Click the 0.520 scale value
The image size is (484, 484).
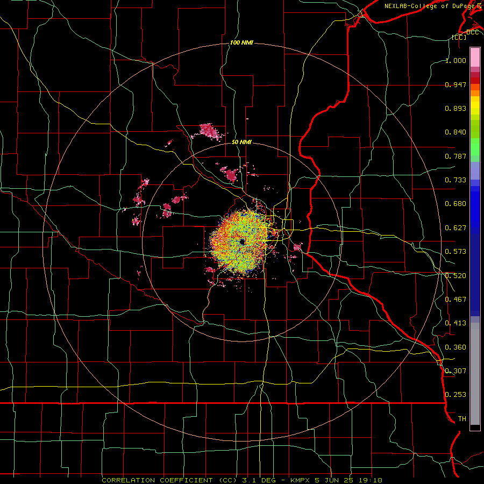(x=455, y=276)
